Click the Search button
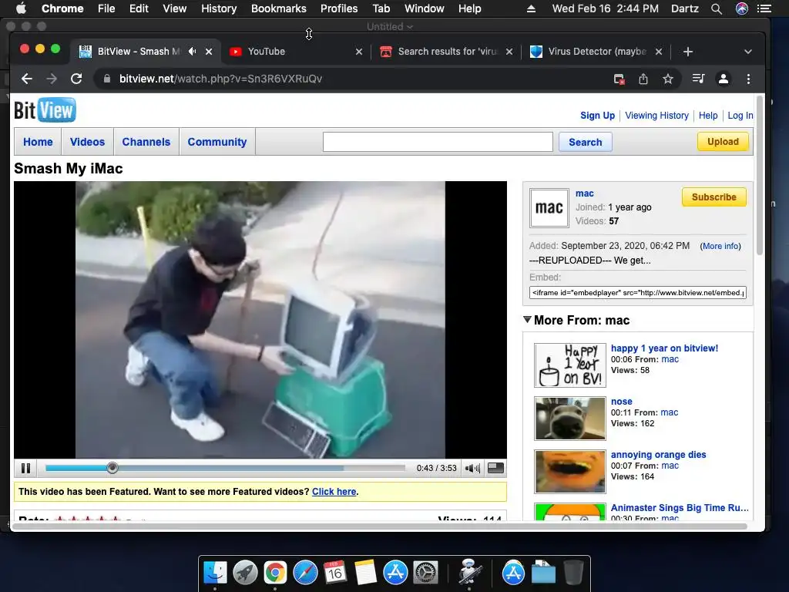This screenshot has height=592, width=789. (x=586, y=142)
